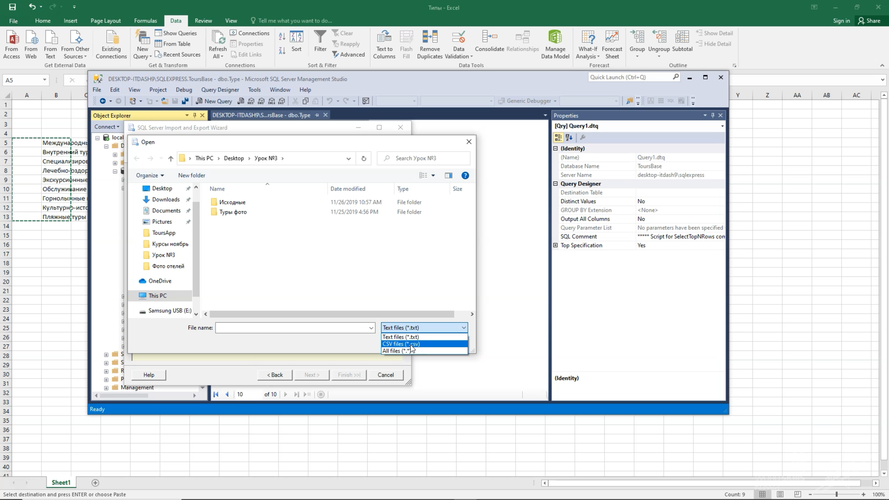Choose All files option in type list
Viewport: 889px width, 500px height.
click(x=424, y=351)
